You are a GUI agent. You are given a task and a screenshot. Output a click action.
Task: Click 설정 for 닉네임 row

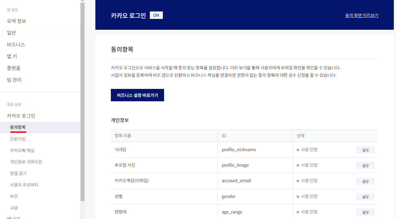pyautogui.click(x=365, y=150)
